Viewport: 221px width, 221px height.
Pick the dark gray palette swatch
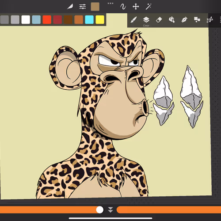pos(4,19)
